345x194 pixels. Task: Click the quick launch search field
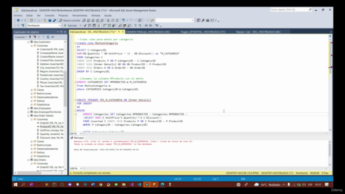[x=291, y=10]
